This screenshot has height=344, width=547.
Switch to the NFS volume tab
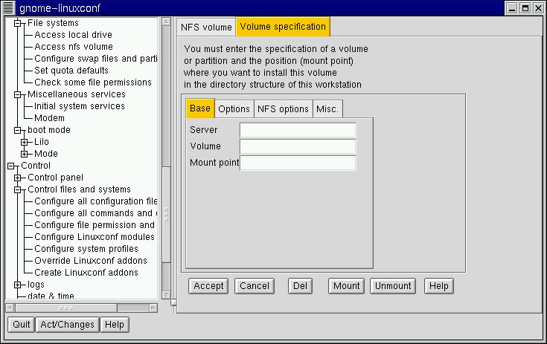[x=206, y=27]
